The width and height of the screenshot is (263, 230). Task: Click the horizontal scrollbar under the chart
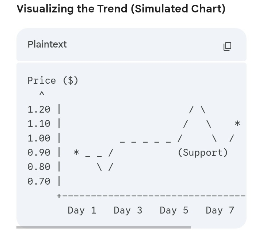click(x=103, y=227)
